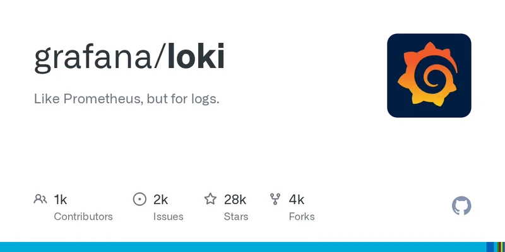
Task: Click the GitHub Octocat logo
Action: [462, 206]
